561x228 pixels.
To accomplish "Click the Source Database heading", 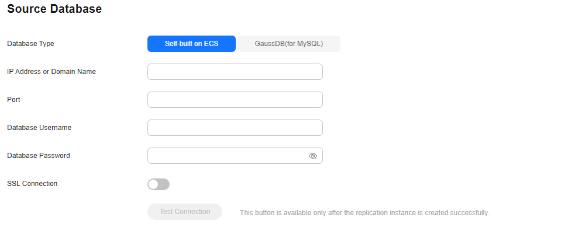I will 54,9.
